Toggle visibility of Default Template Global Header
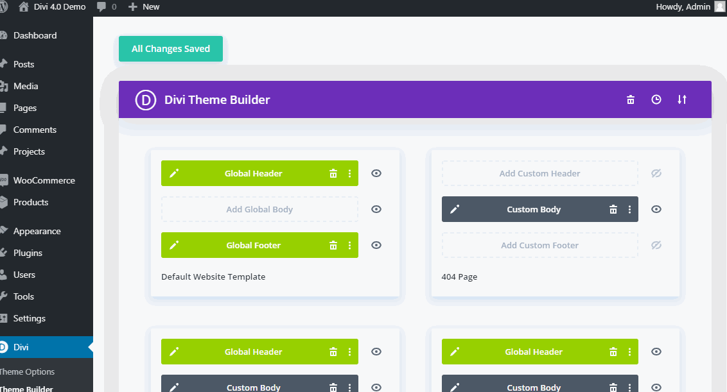The width and height of the screenshot is (727, 392). 376,173
